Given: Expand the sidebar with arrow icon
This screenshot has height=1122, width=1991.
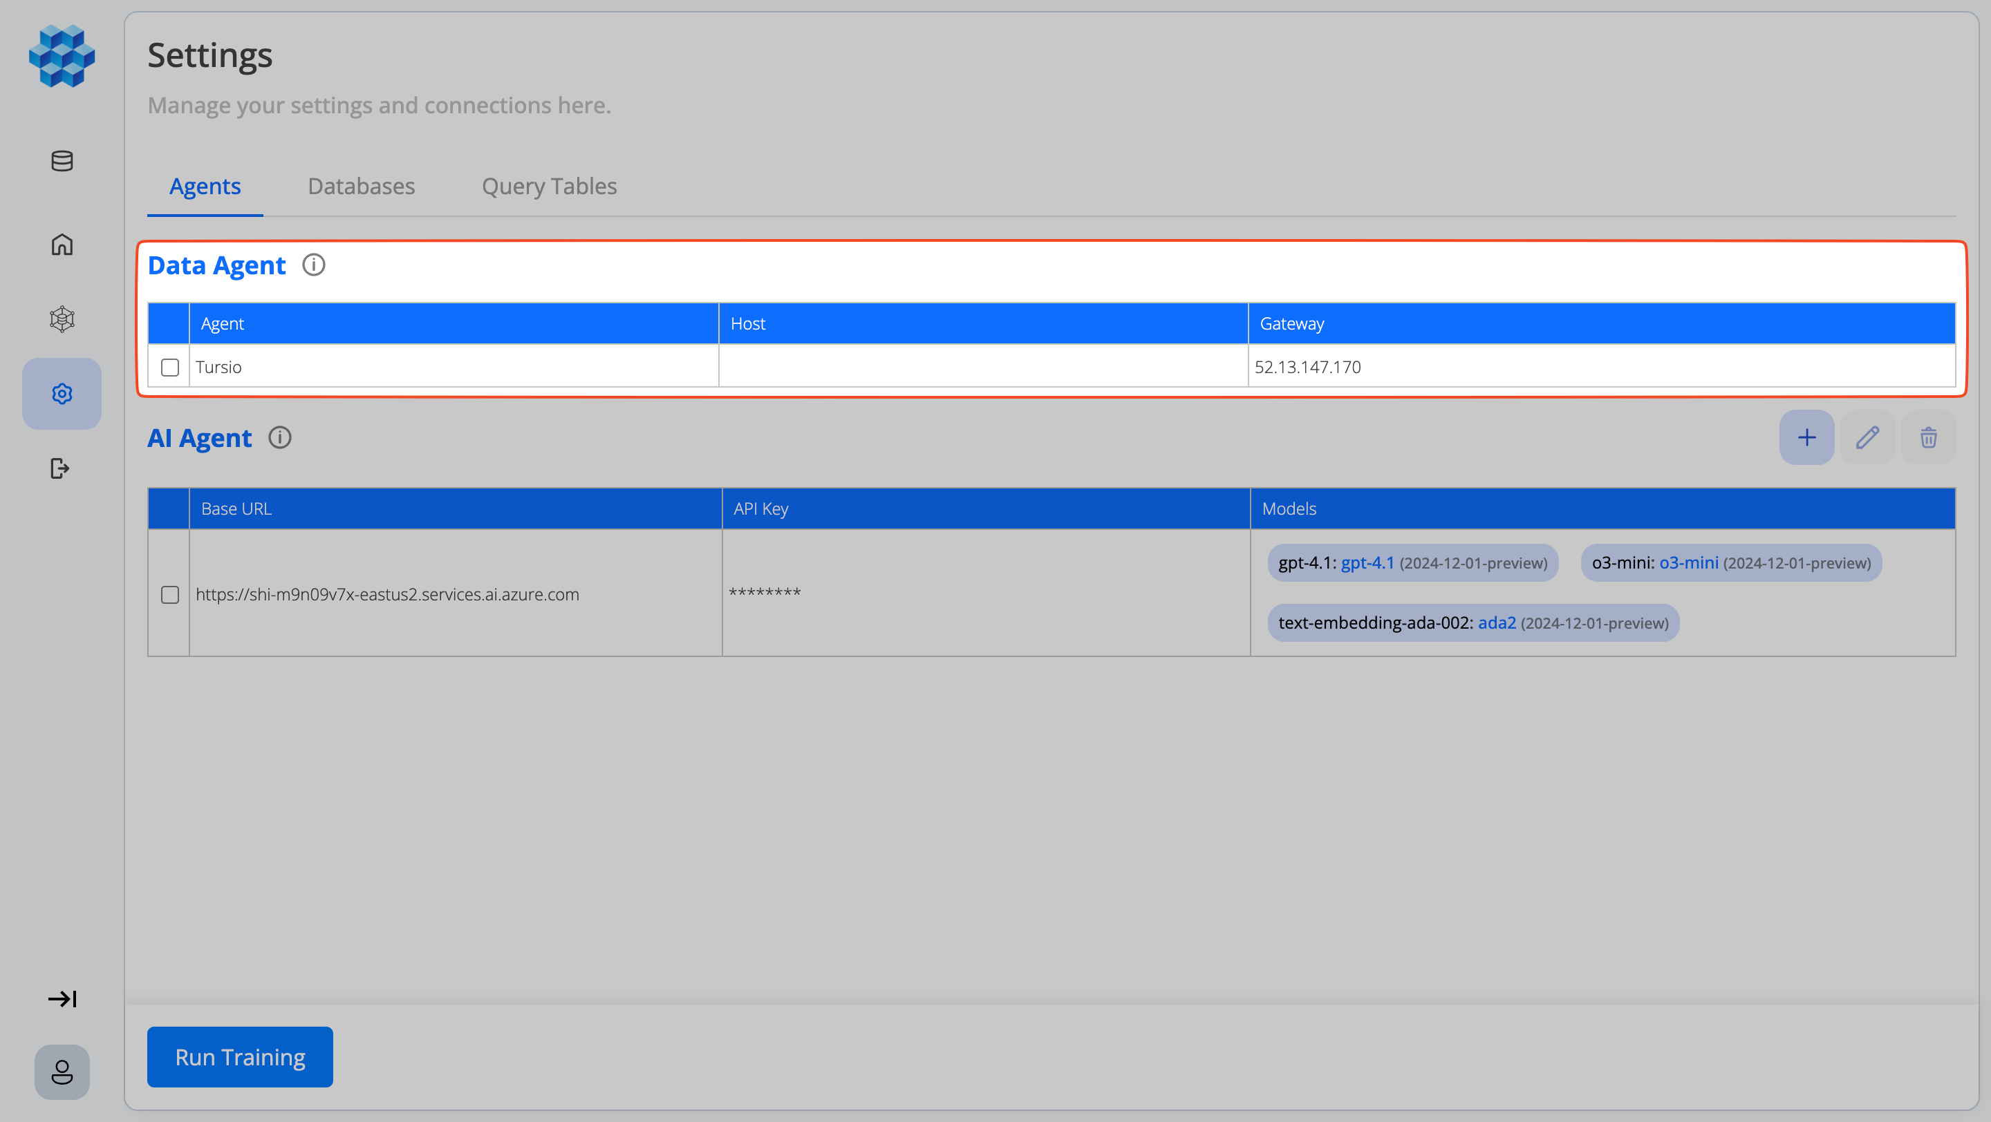Looking at the screenshot, I should tap(62, 999).
